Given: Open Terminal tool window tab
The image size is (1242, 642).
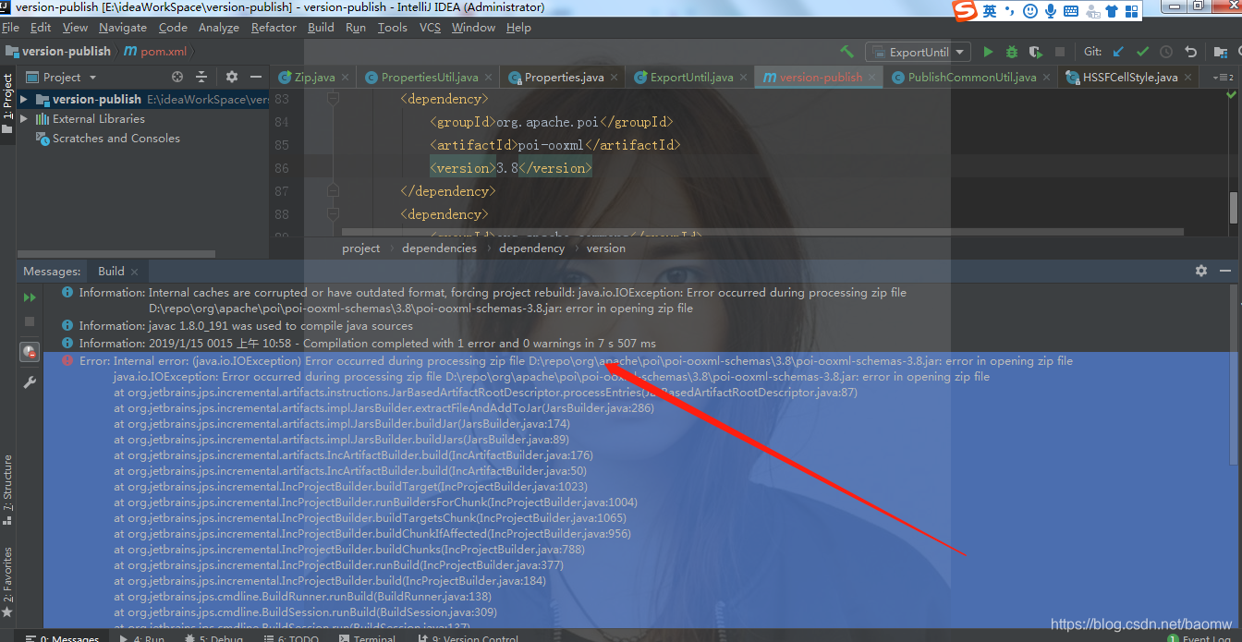Looking at the screenshot, I should tap(368, 637).
